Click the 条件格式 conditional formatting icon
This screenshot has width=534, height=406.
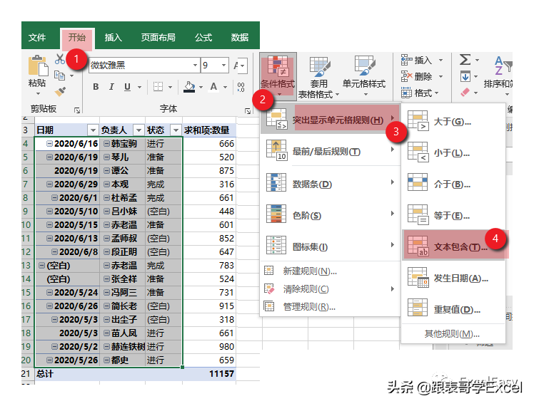click(x=278, y=66)
